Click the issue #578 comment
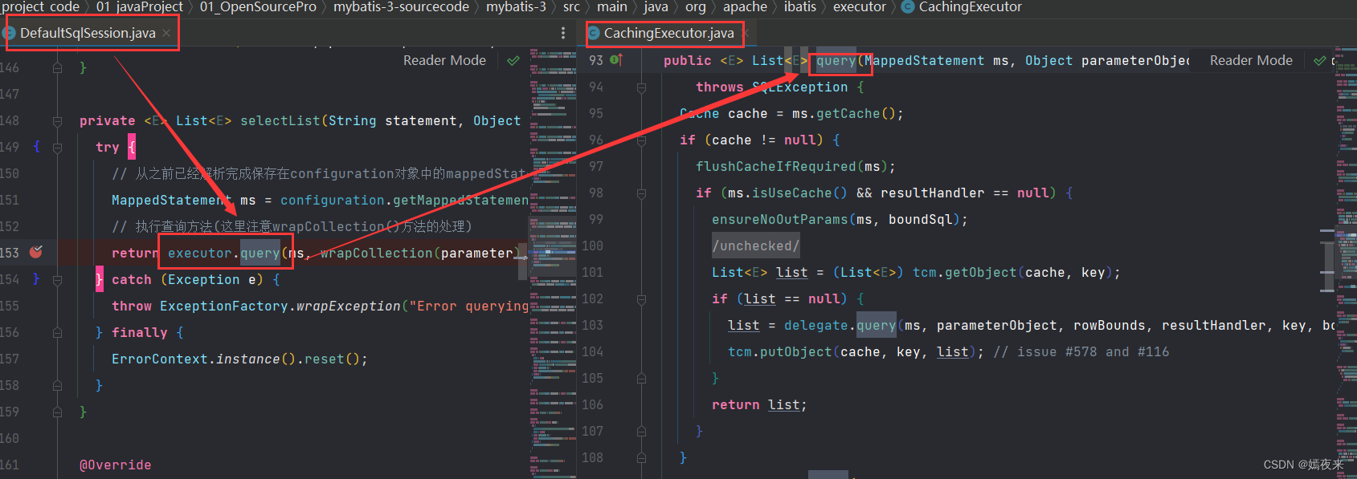 click(x=1081, y=351)
